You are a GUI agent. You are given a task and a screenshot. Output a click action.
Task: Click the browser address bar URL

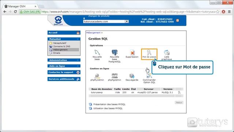click(x=128, y=12)
